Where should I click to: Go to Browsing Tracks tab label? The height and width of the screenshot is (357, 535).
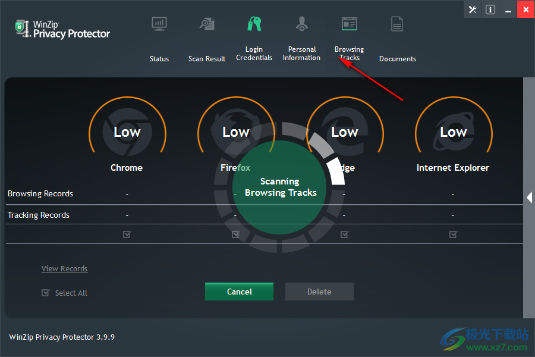[350, 54]
